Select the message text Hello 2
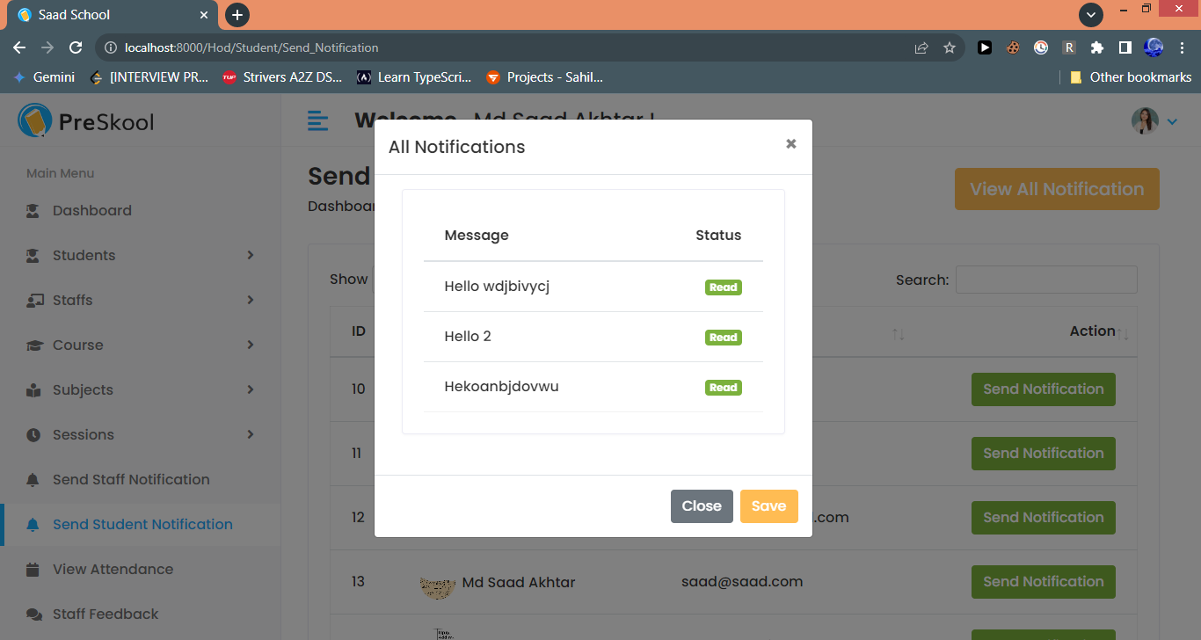 pos(468,337)
